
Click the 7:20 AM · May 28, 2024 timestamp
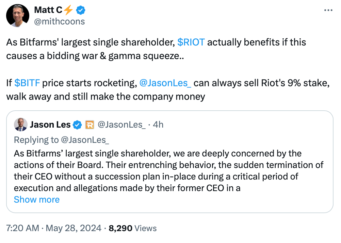pos(54,228)
